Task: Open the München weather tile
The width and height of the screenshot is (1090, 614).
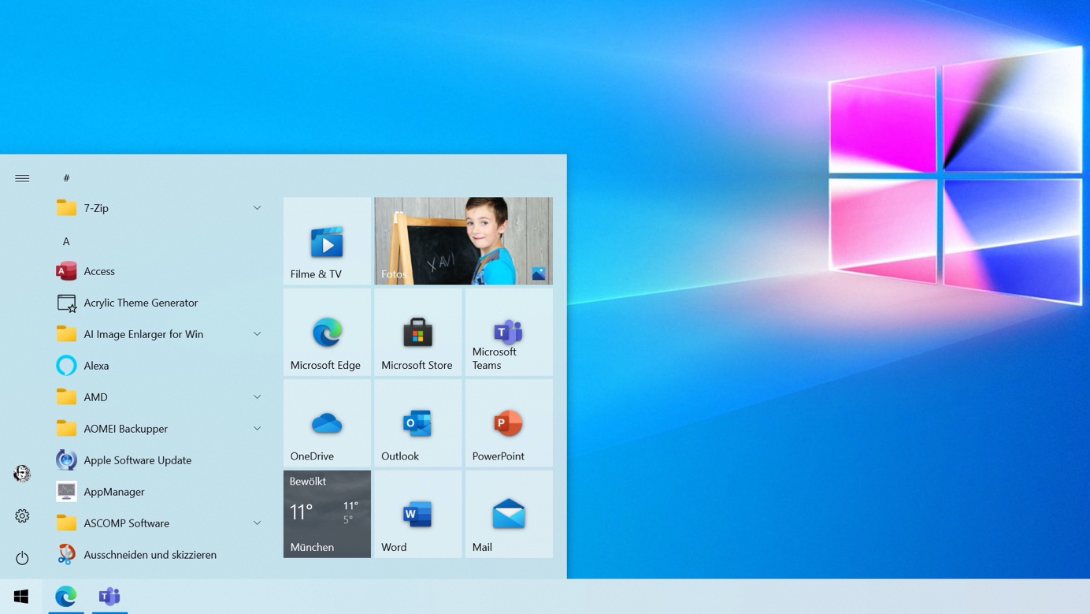Action: click(x=327, y=514)
